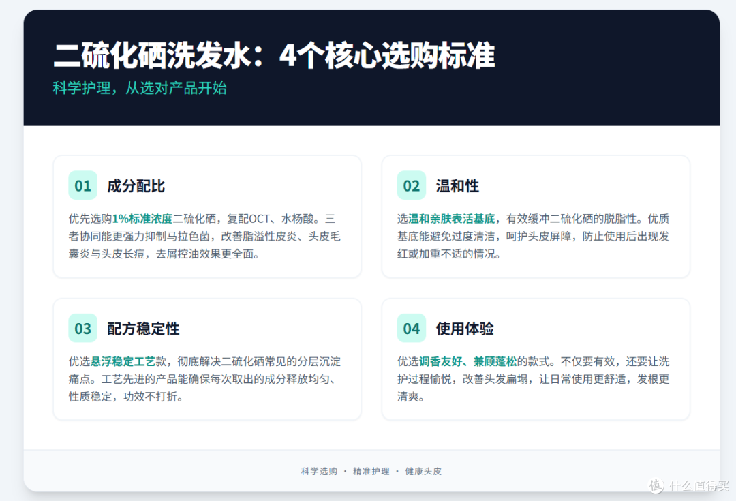Select the 使用体验 card heading
The image size is (736, 501).
click(x=465, y=329)
